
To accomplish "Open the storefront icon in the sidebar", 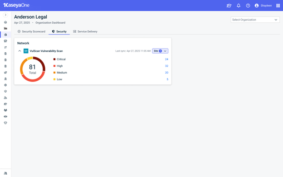I will coord(5,41).
